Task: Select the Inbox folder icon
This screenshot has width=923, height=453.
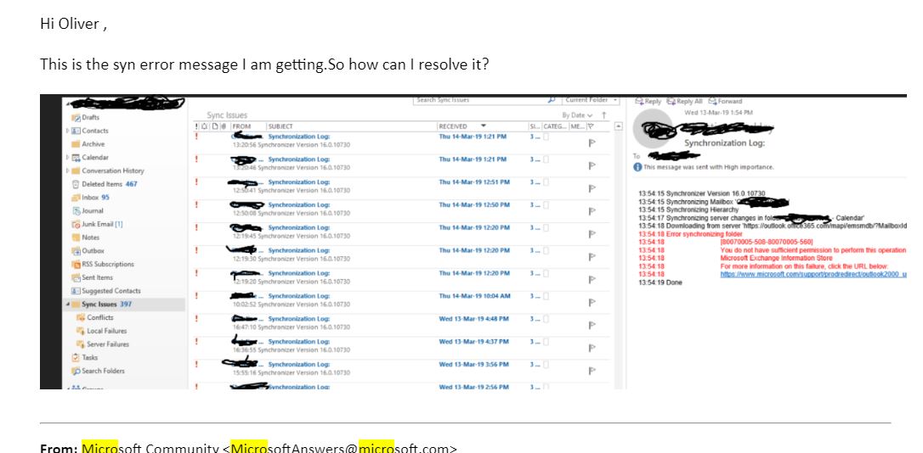Action: [76, 198]
